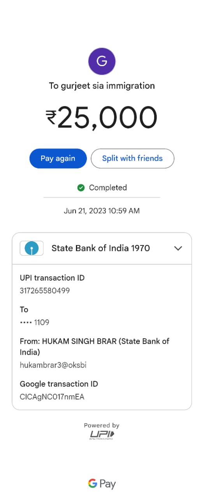Click the Pay again button
Screen dimensions: 204x498
coord(58,158)
